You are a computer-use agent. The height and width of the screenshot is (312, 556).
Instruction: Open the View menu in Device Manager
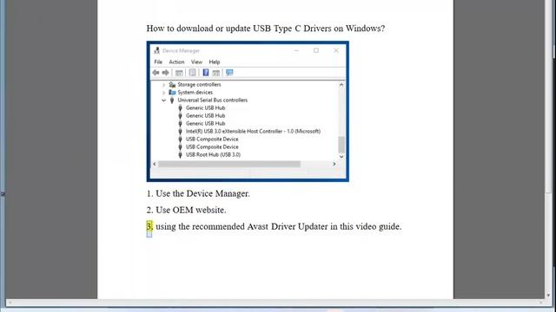point(196,62)
